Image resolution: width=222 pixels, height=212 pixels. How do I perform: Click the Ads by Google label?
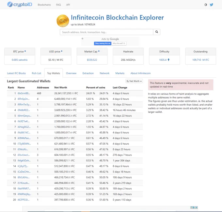pos(110,39)
